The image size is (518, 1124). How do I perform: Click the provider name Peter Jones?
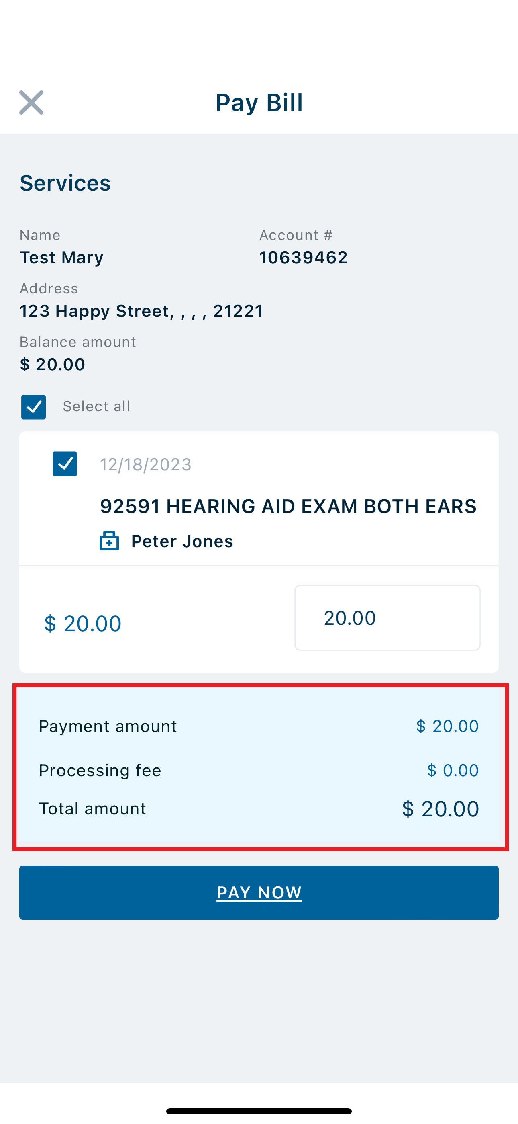click(x=182, y=541)
